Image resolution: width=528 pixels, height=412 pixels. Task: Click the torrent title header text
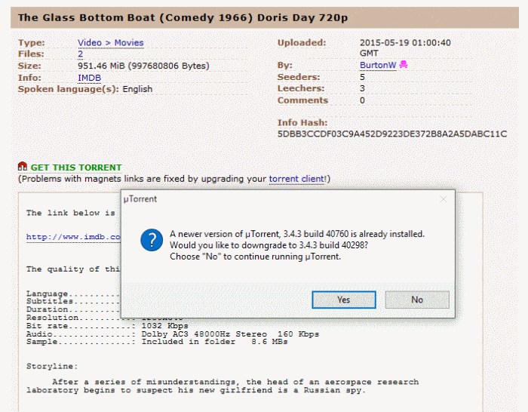point(183,17)
